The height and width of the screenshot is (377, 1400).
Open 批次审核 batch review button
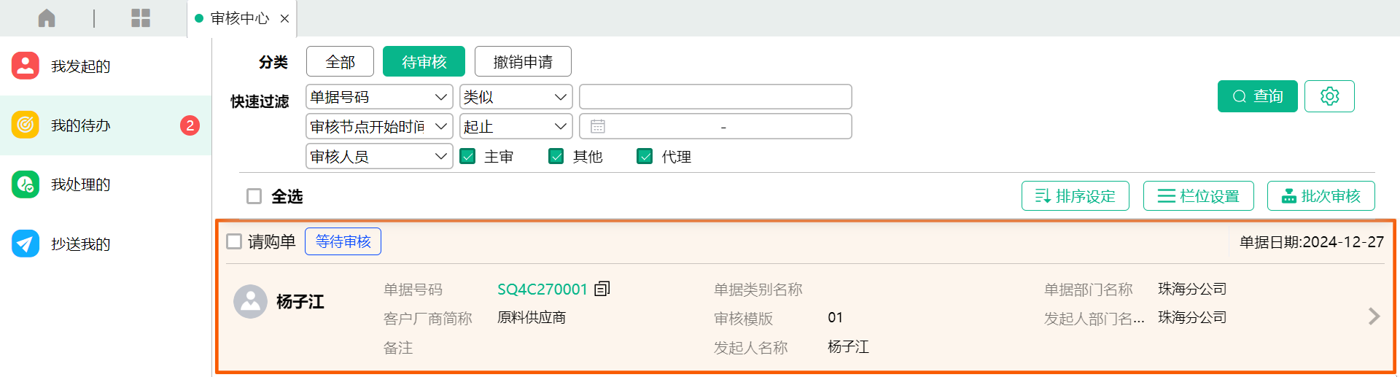(x=1321, y=196)
